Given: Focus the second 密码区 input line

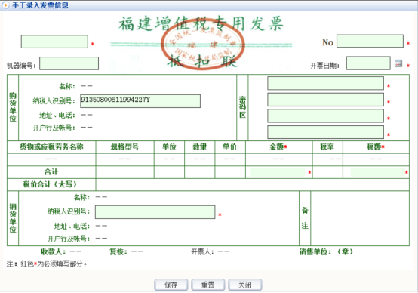Looking at the screenshot, I should pyautogui.click(x=325, y=100).
